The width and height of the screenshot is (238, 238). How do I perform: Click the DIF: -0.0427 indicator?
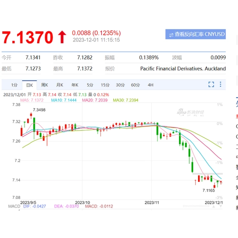(x=35, y=206)
